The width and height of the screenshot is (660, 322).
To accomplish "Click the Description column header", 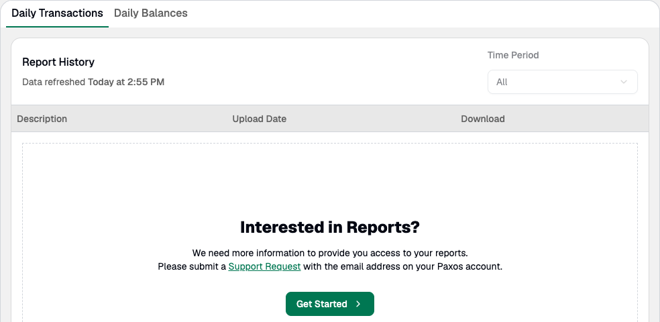I will click(x=42, y=119).
